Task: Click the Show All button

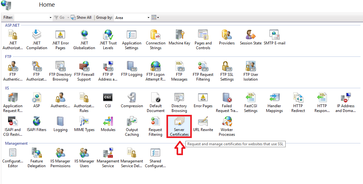Action: tap(81, 17)
